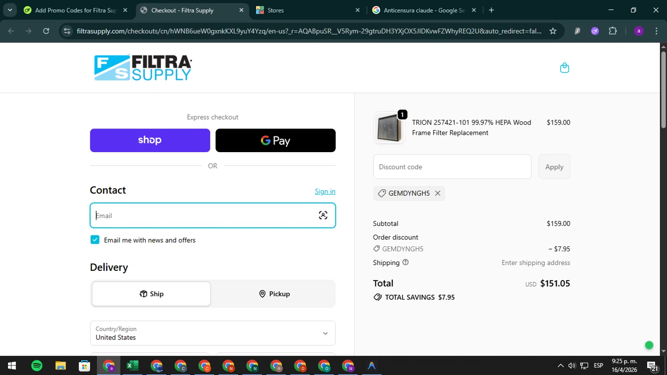The height and width of the screenshot is (375, 667).
Task: Open the notification center icon
Action: coord(653,366)
